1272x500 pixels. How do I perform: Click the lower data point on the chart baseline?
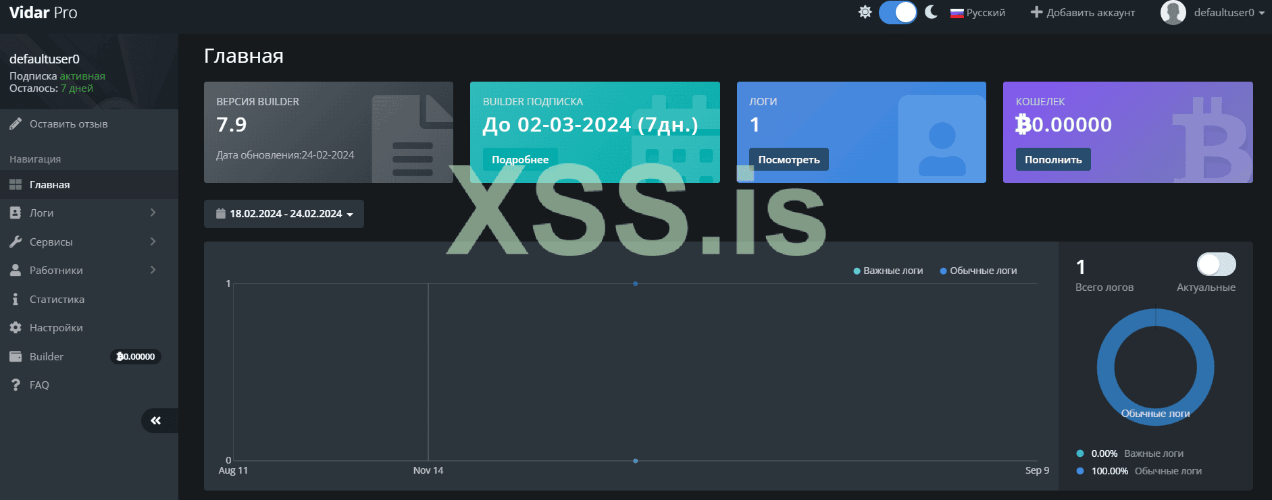pos(636,461)
